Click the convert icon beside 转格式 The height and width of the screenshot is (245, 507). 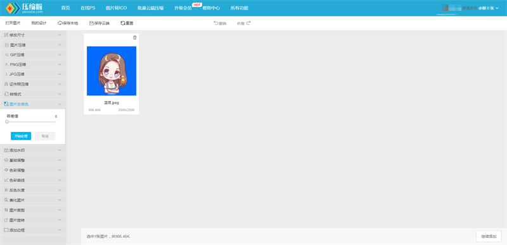click(x=6, y=94)
